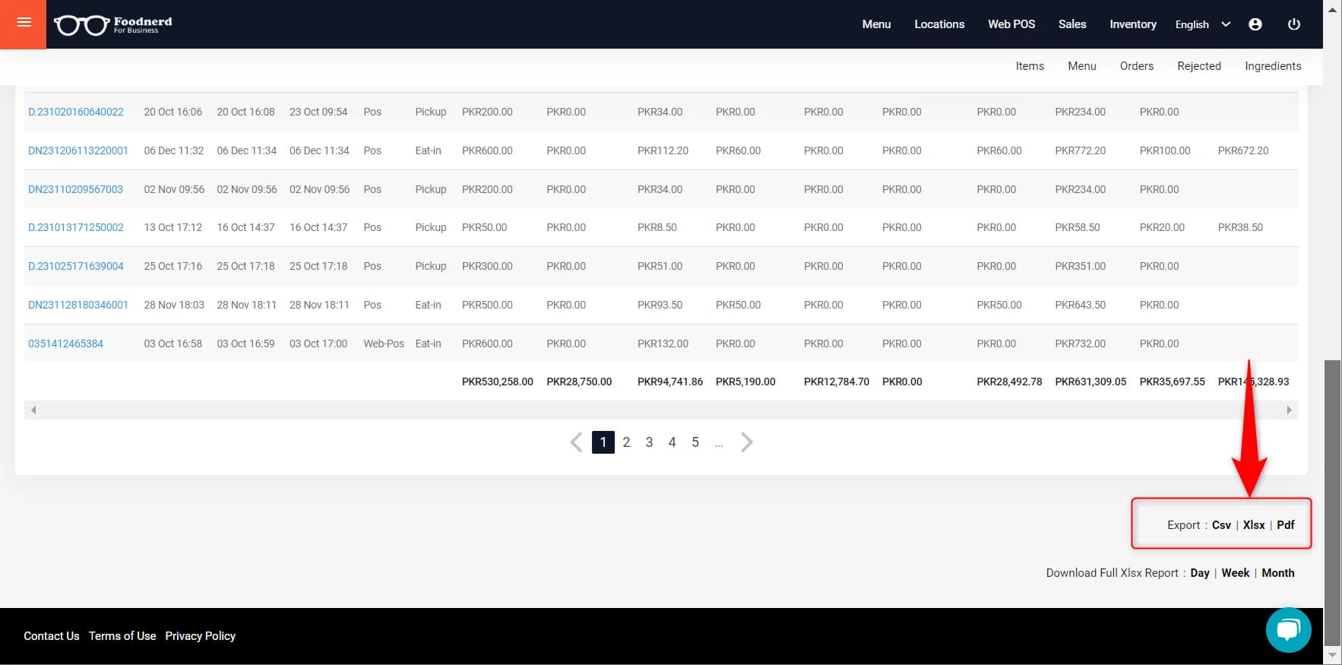Click the table horizontal scrollbar track
Screen dimensions: 1342x665
point(661,410)
